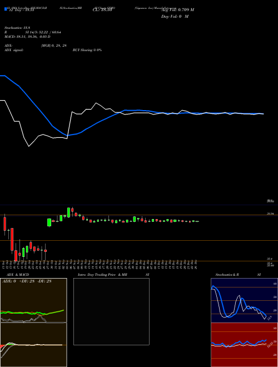Click the large green gap-up candlestick
This screenshot has width=278, height=367.
coord(49,222)
